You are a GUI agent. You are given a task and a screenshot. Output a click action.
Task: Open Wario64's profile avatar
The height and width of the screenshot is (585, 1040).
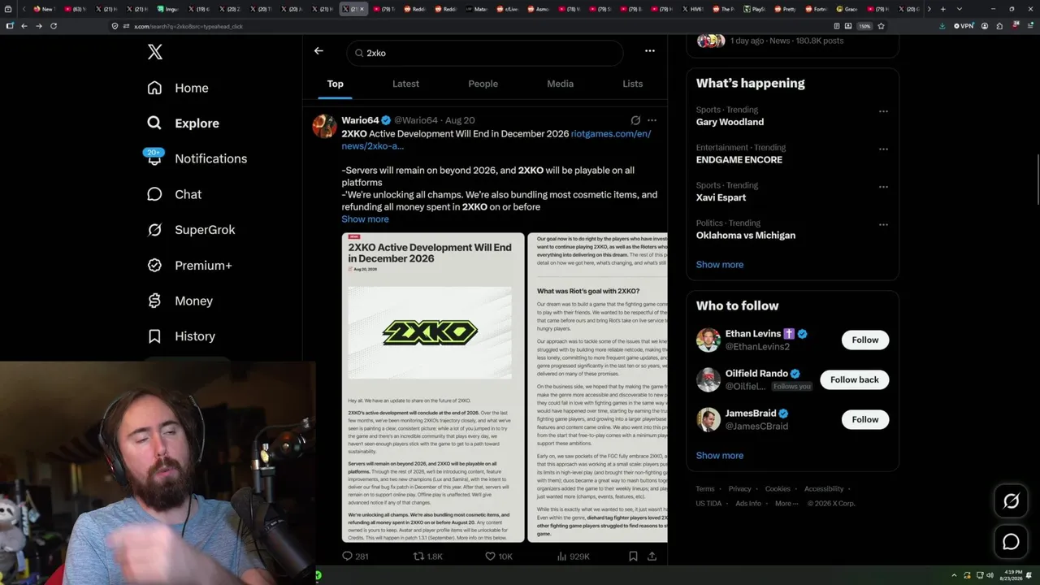tap(325, 126)
